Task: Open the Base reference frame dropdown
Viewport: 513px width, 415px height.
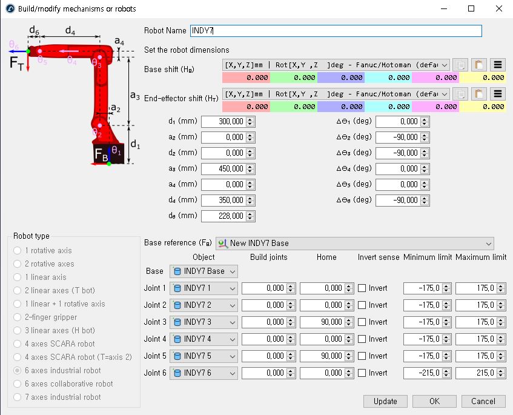Action: pyautogui.click(x=488, y=244)
